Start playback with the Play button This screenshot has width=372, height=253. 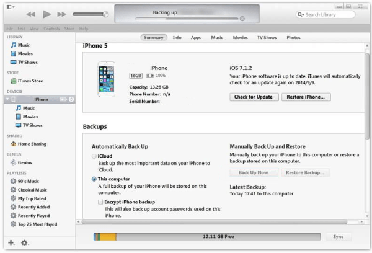(x=46, y=14)
